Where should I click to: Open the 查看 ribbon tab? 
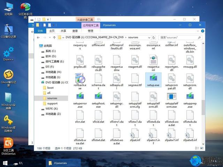[75, 31]
